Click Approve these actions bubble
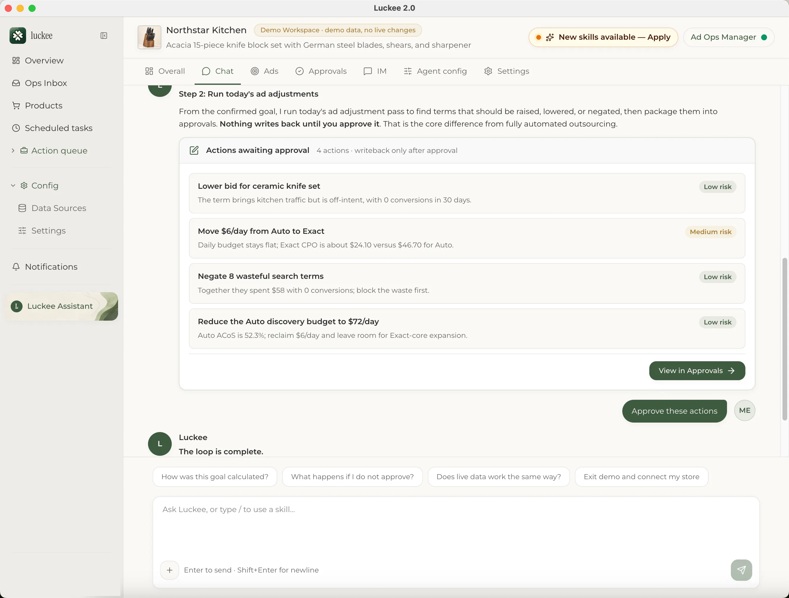Image resolution: width=789 pixels, height=598 pixels. (x=674, y=411)
